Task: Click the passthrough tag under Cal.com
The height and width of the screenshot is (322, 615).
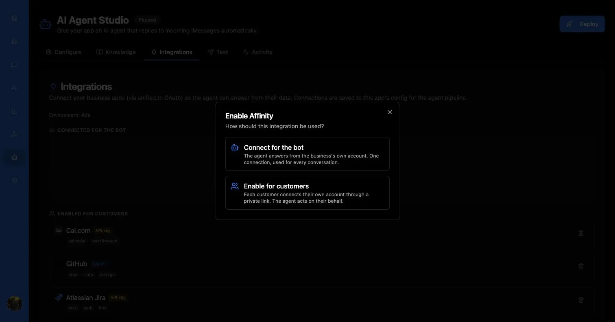Action: pos(105,241)
